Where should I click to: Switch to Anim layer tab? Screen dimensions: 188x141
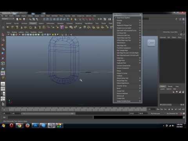point(177,87)
